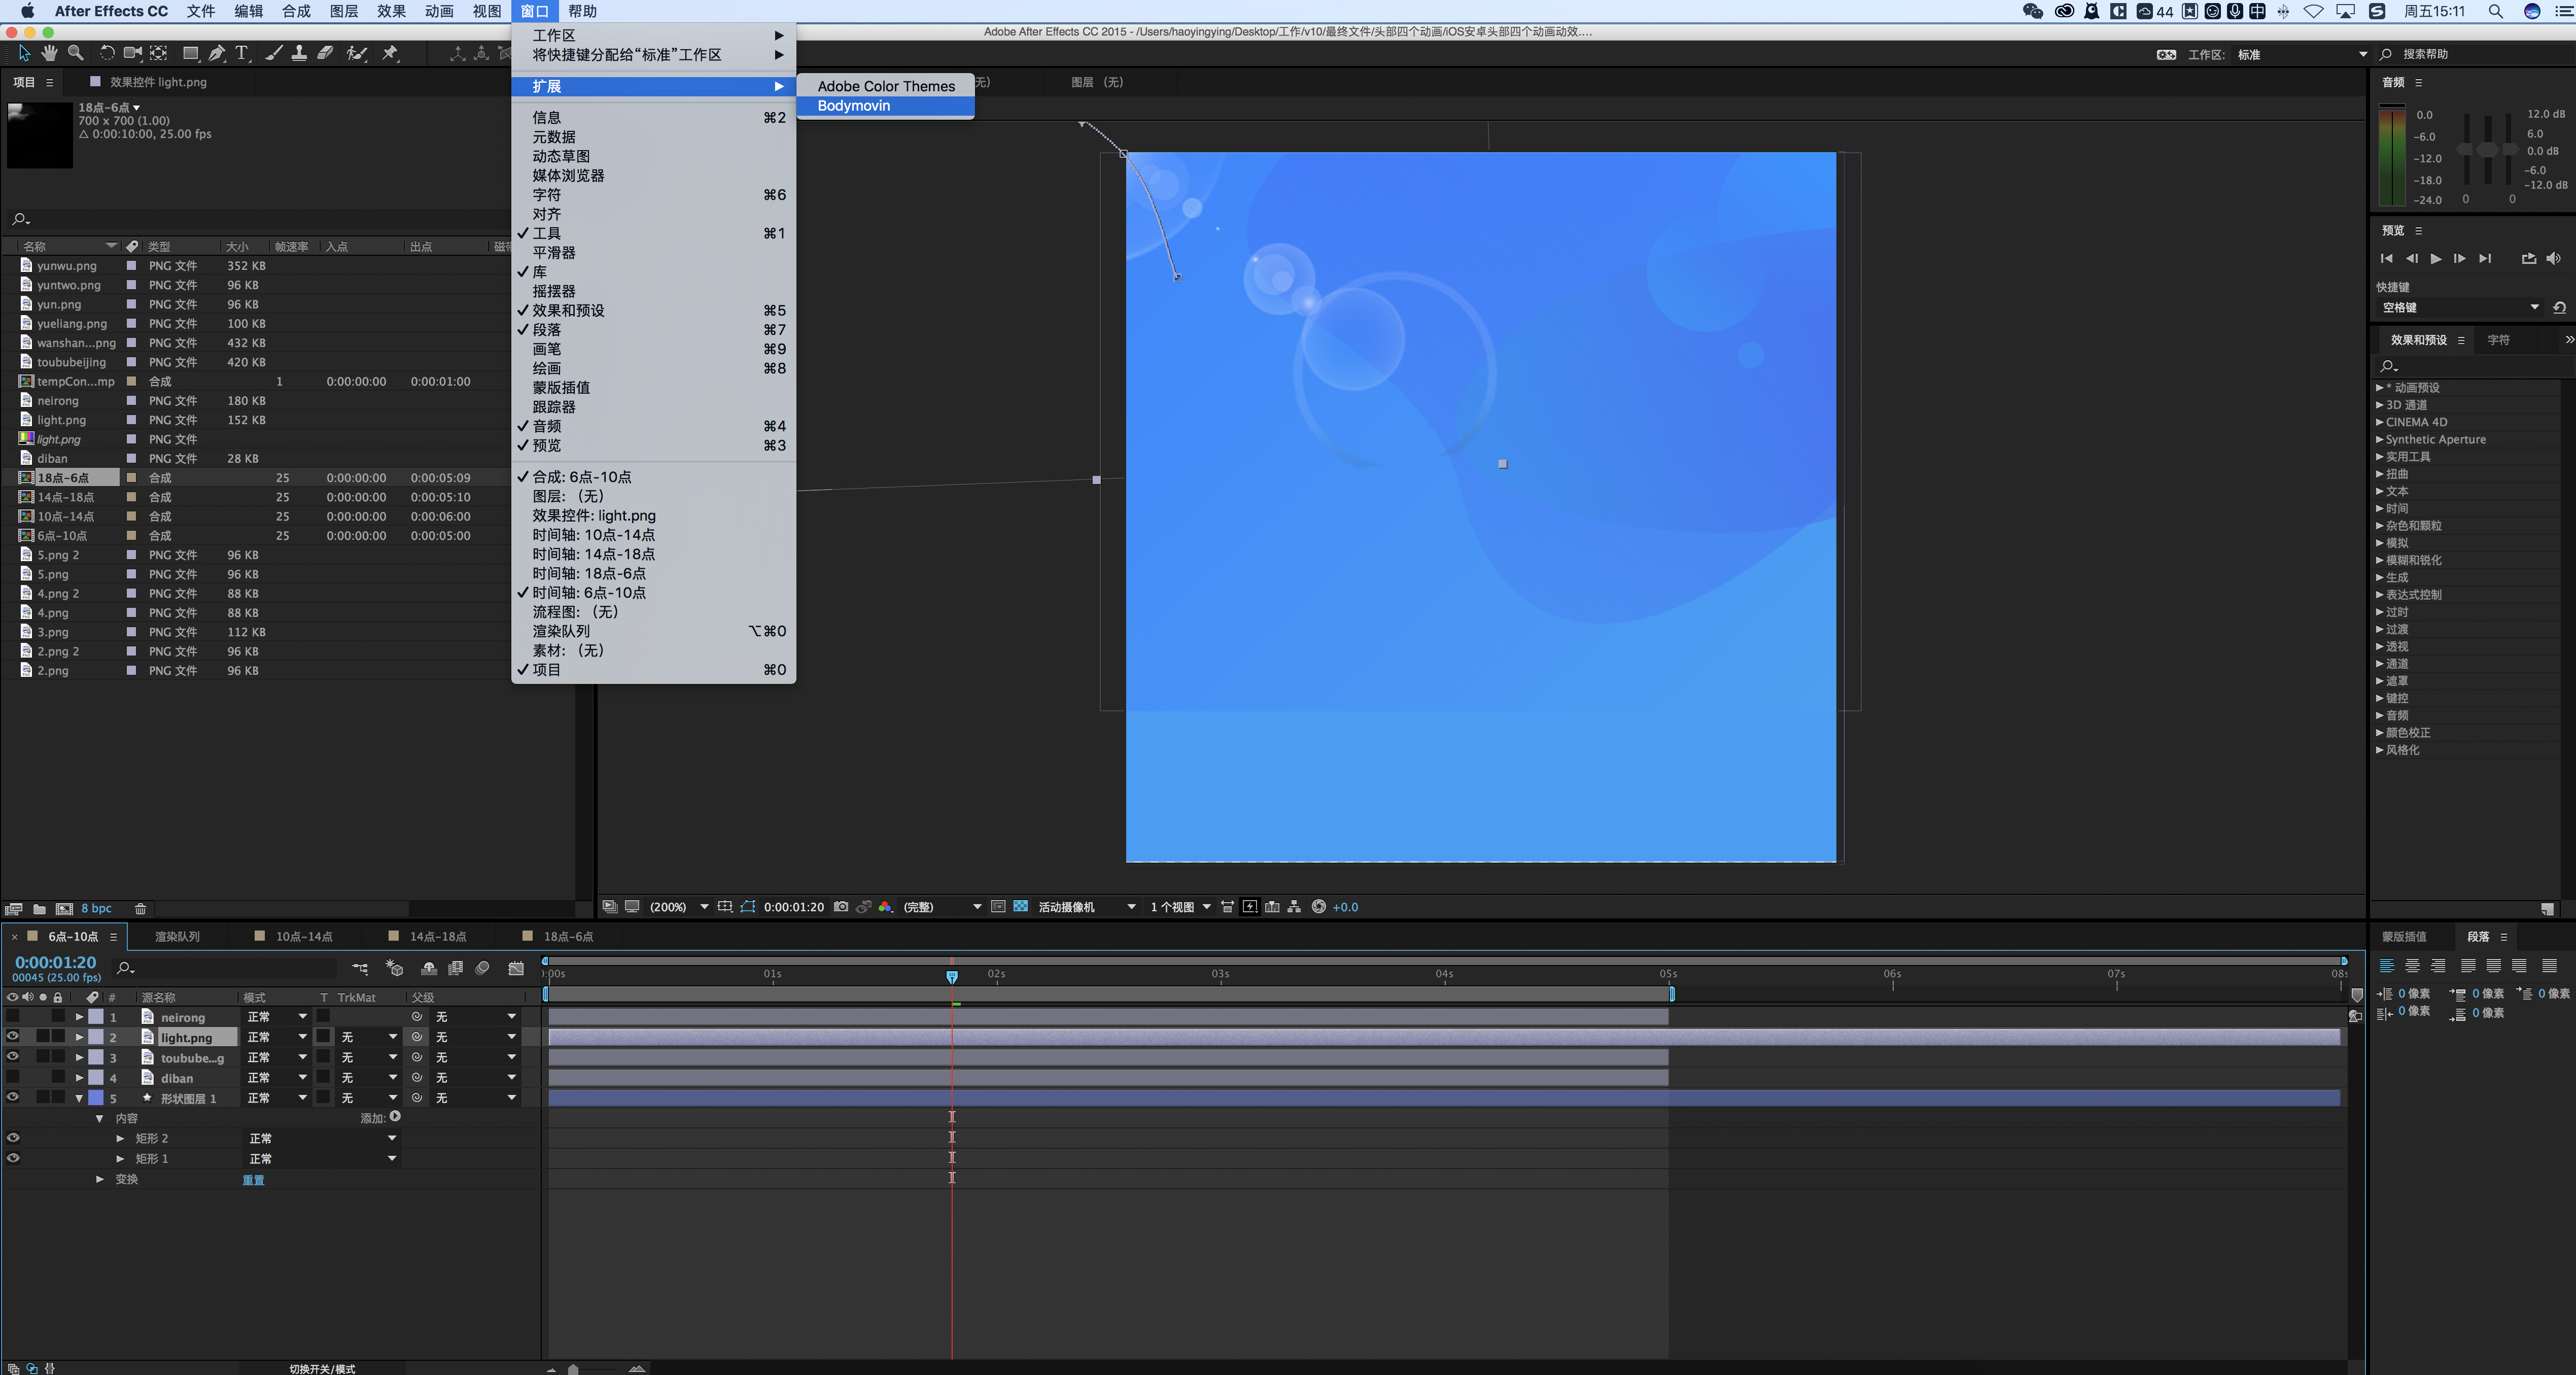Viewport: 2576px width, 1375px height.
Task: Toggle the 平滑器 panel in menu
Action: tap(554, 253)
